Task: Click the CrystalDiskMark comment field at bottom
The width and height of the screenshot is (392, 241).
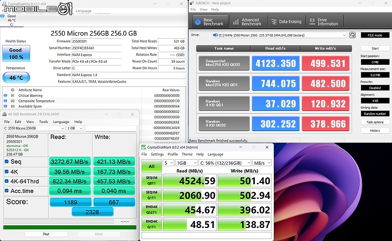Action: click(207, 235)
